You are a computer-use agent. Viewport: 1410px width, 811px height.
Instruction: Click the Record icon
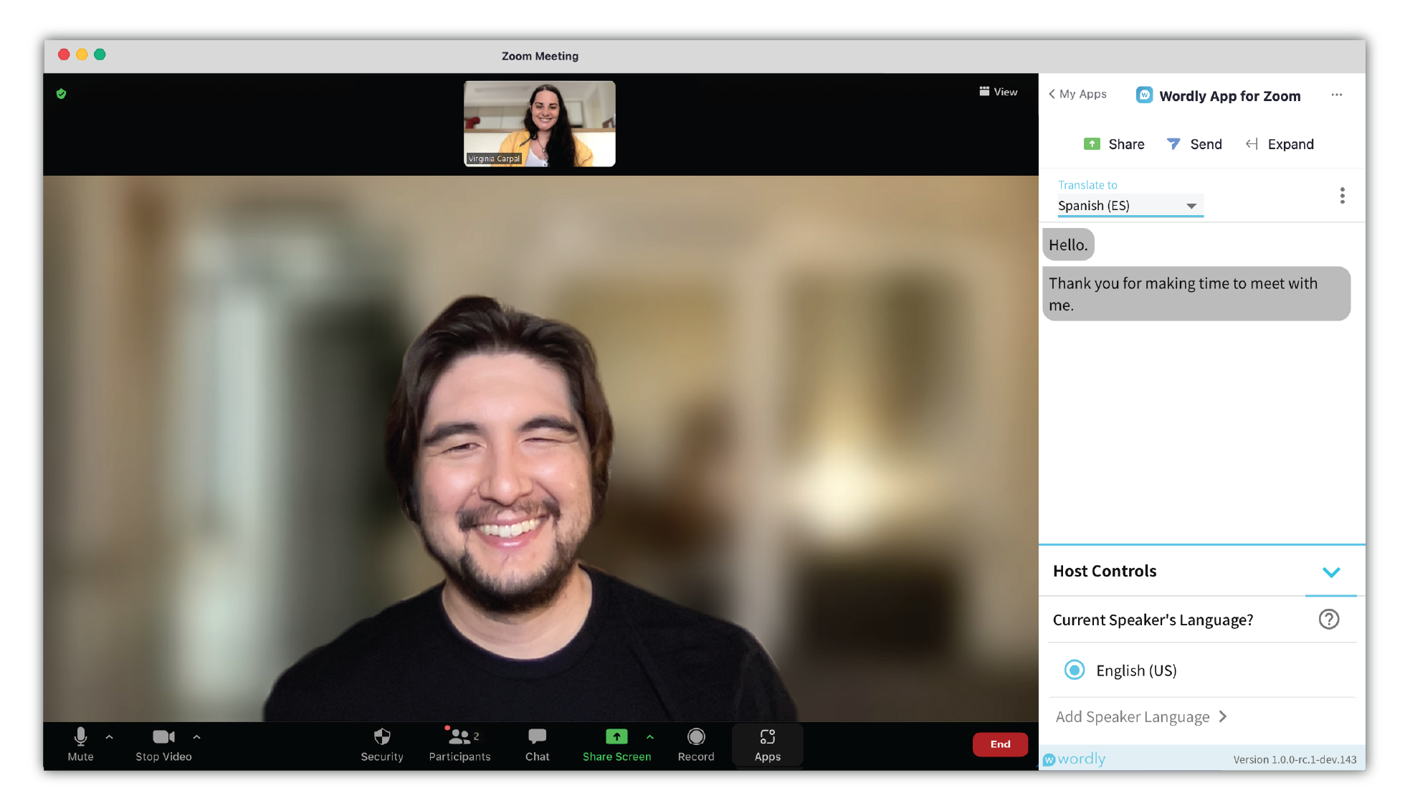click(696, 739)
